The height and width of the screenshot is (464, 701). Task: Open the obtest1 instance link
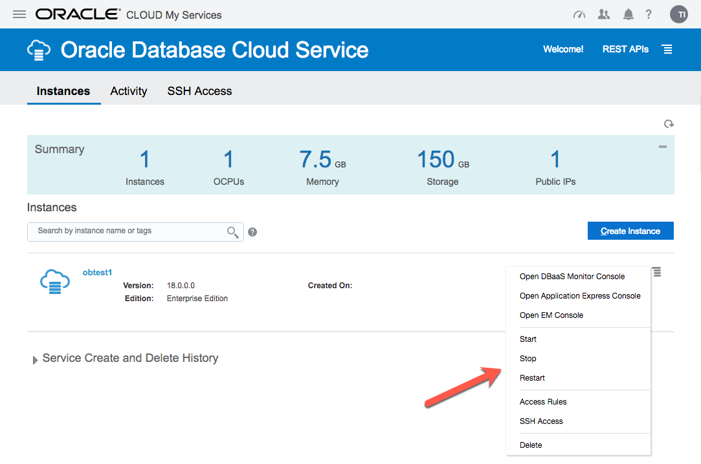click(x=97, y=272)
